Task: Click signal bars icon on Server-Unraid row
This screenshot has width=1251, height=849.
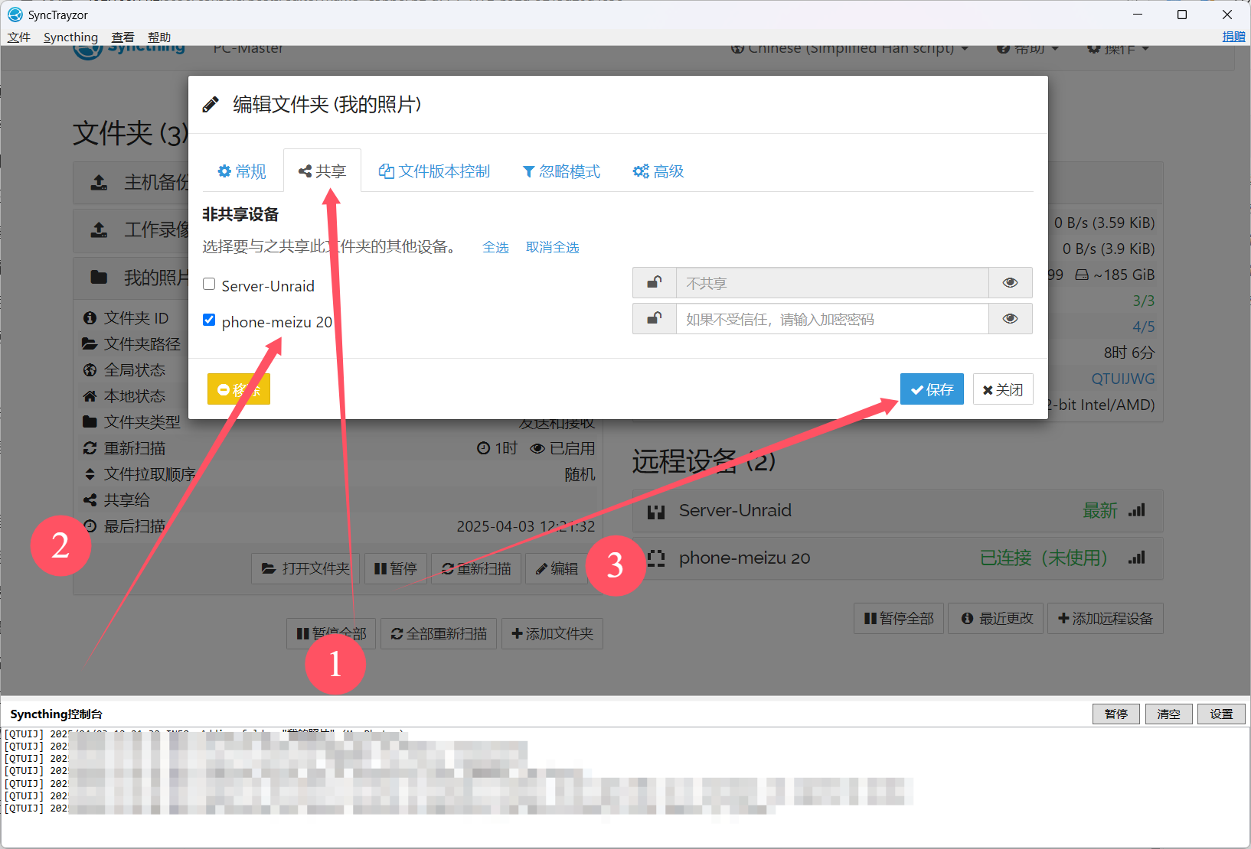Action: [1137, 511]
